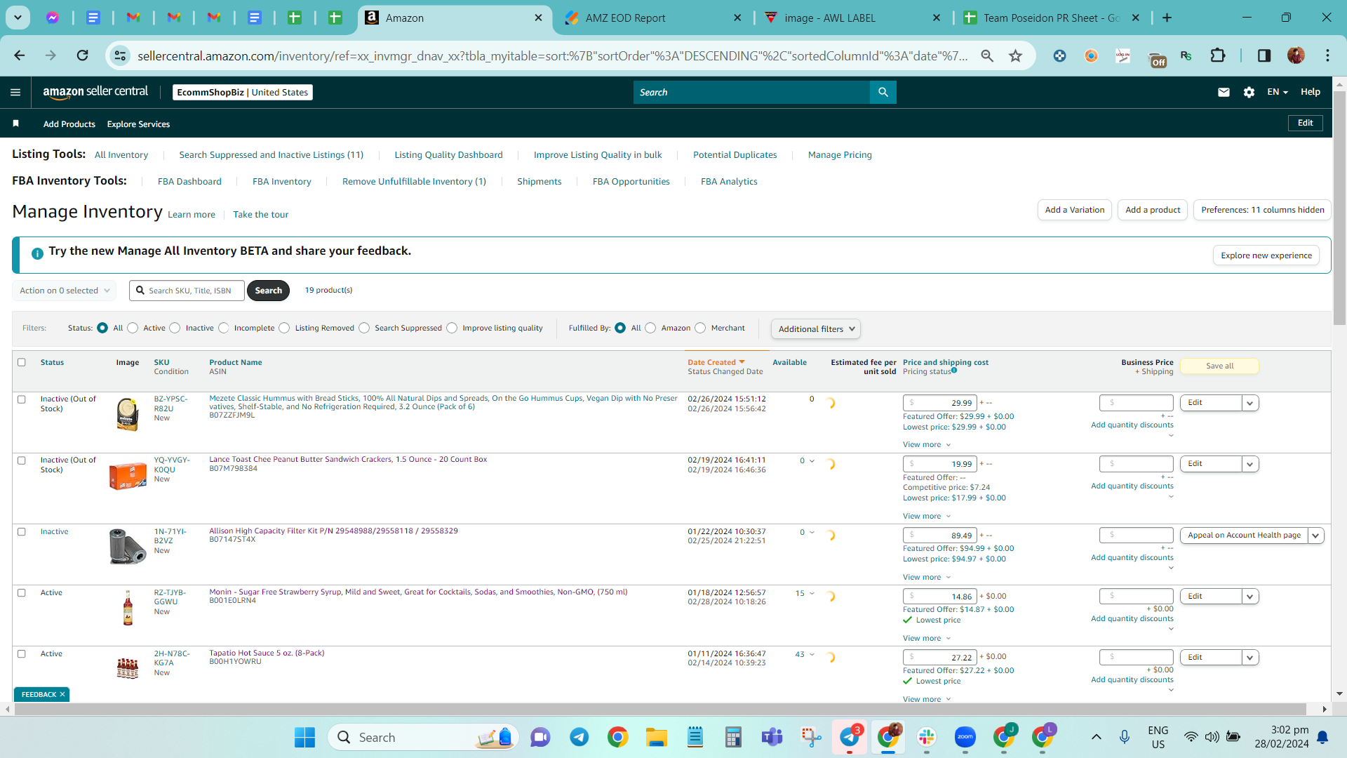Select checkbox for Tapatio Hot Sauce row

click(21, 653)
